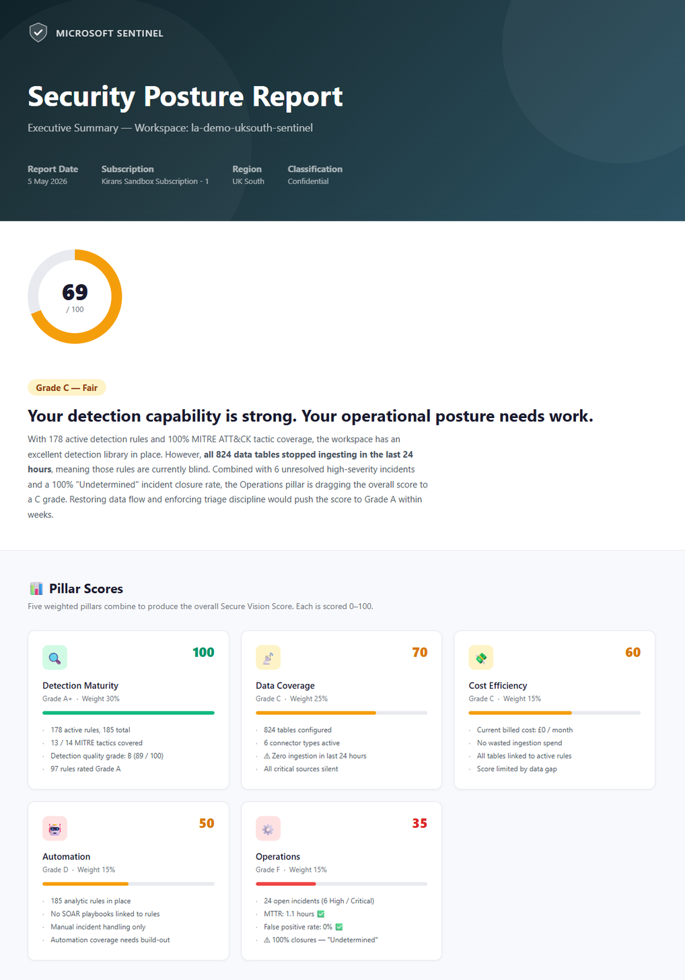Viewport: 685px width, 980px height.
Task: Select the Security Posture Report title
Action: click(x=185, y=96)
